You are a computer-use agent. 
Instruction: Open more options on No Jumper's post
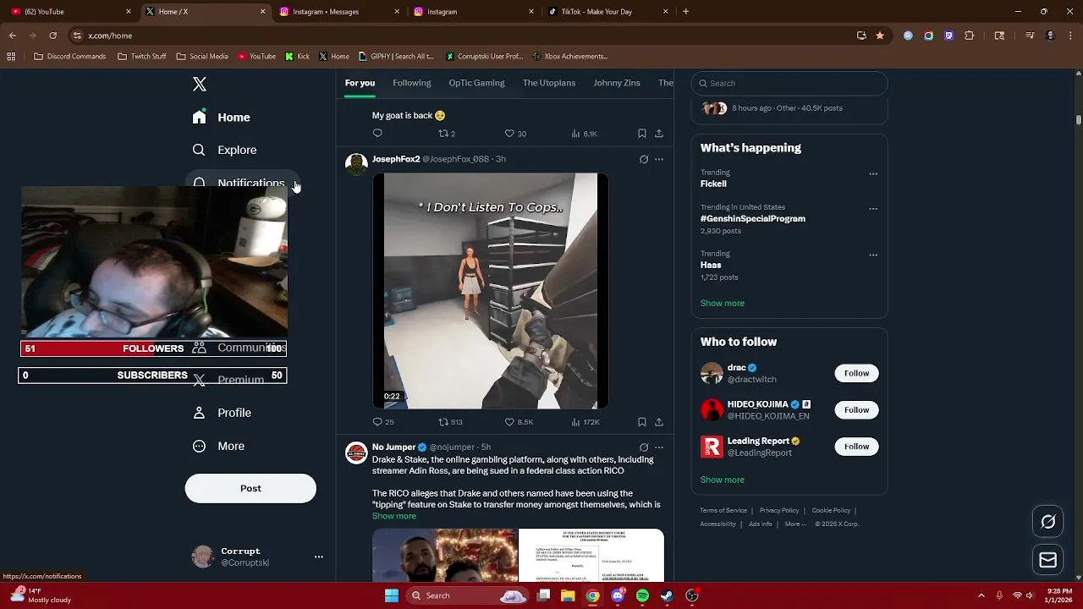[x=659, y=447]
